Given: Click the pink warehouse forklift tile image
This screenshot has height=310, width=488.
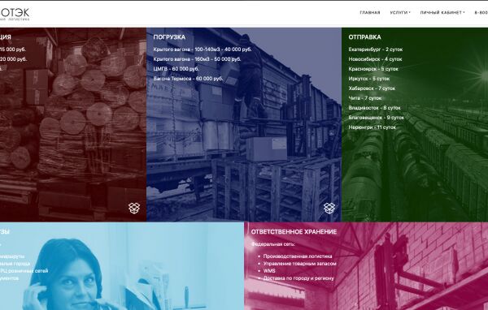Looking at the screenshot, I should coord(366,266).
